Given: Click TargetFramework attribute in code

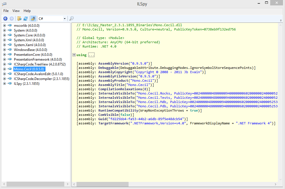Looking at the screenshot, I should pyautogui.click(x=113, y=123).
